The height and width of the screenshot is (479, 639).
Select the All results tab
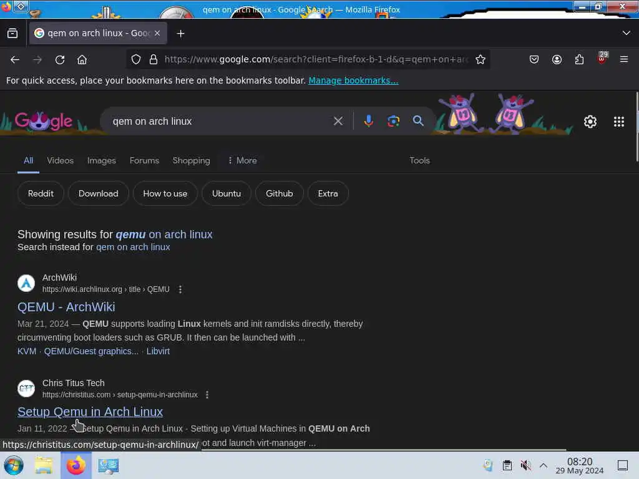[x=28, y=160]
